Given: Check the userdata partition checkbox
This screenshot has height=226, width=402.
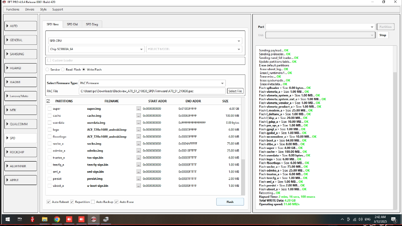Looking at the screenshot, I should (x=50, y=123).
